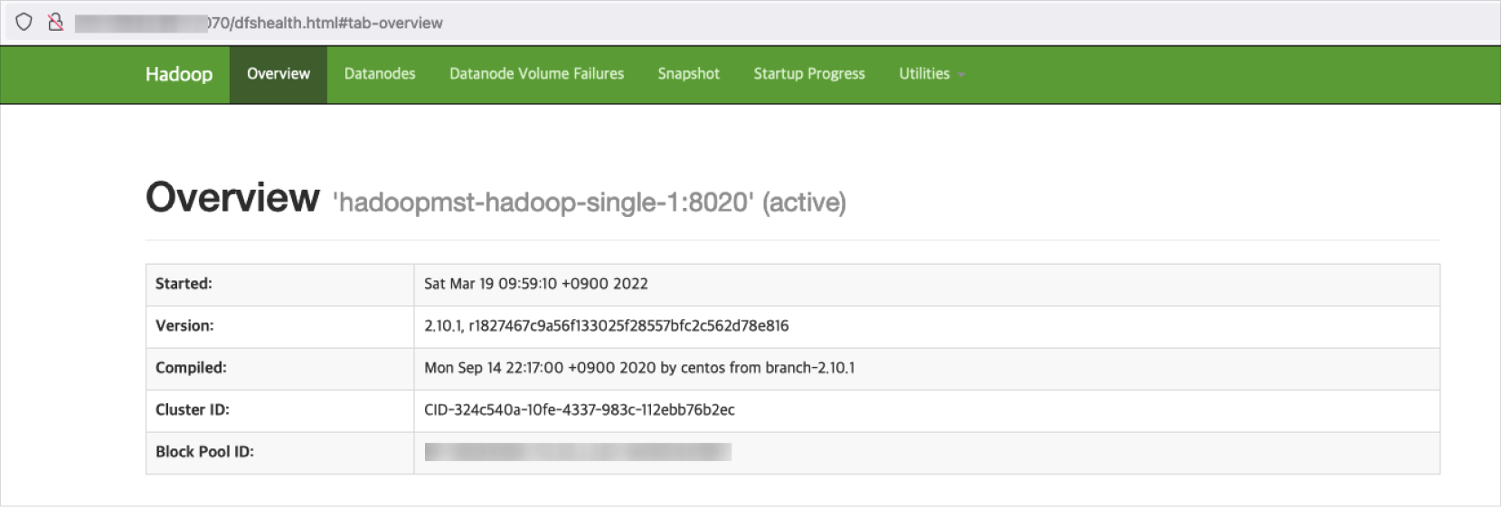Click the 2.10.1 version hash value
The width and height of the screenshot is (1501, 507).
607,326
